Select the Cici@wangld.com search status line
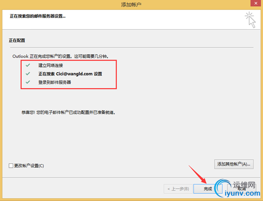Image resolution: width=263 pixels, height=201 pixels. (x=70, y=74)
